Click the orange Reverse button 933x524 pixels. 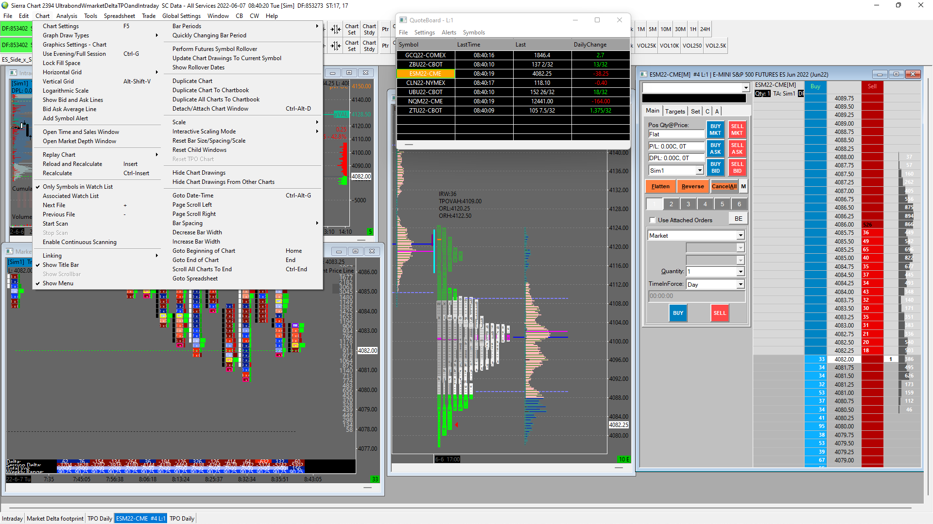click(x=692, y=186)
